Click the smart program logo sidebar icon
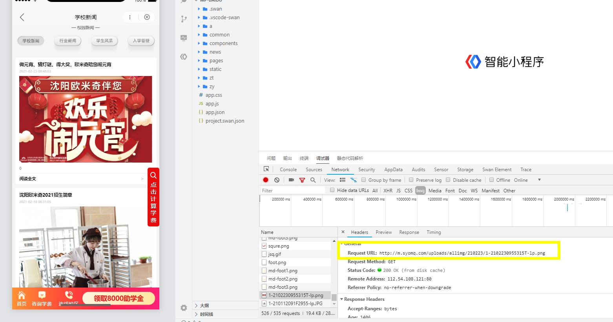Image resolution: width=613 pixels, height=322 pixels. coord(184,57)
